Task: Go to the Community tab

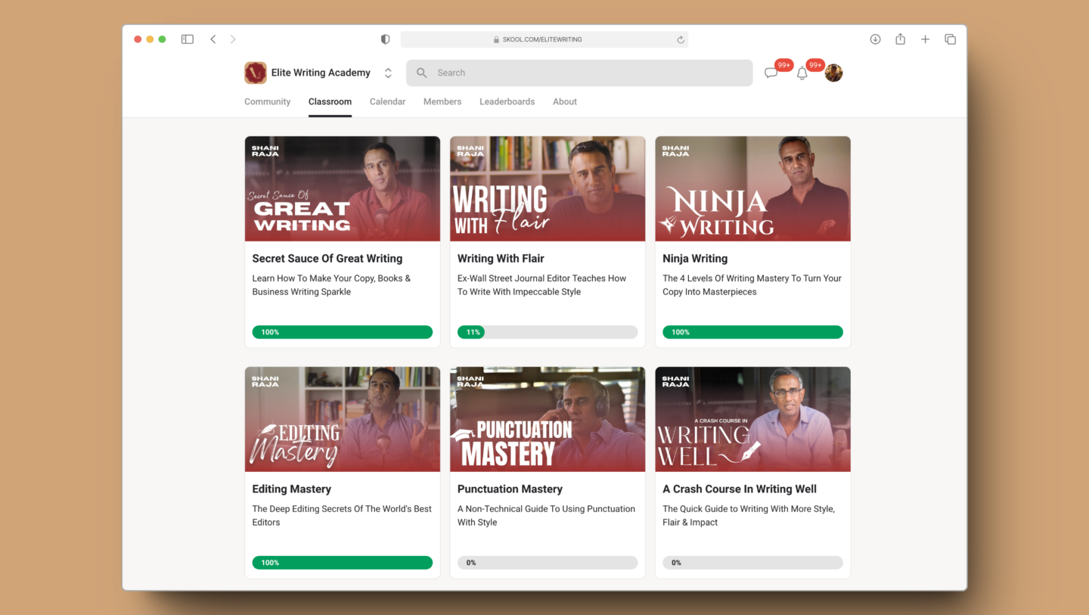Action: [x=267, y=101]
